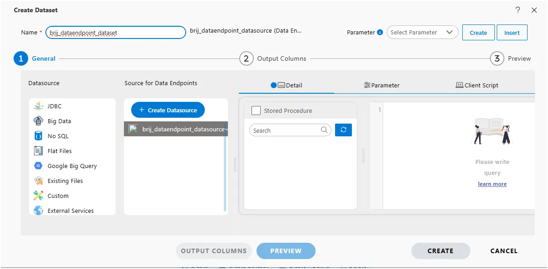Open the help question mark icon
Image resolution: width=548 pixels, height=269 pixels.
[518, 10]
